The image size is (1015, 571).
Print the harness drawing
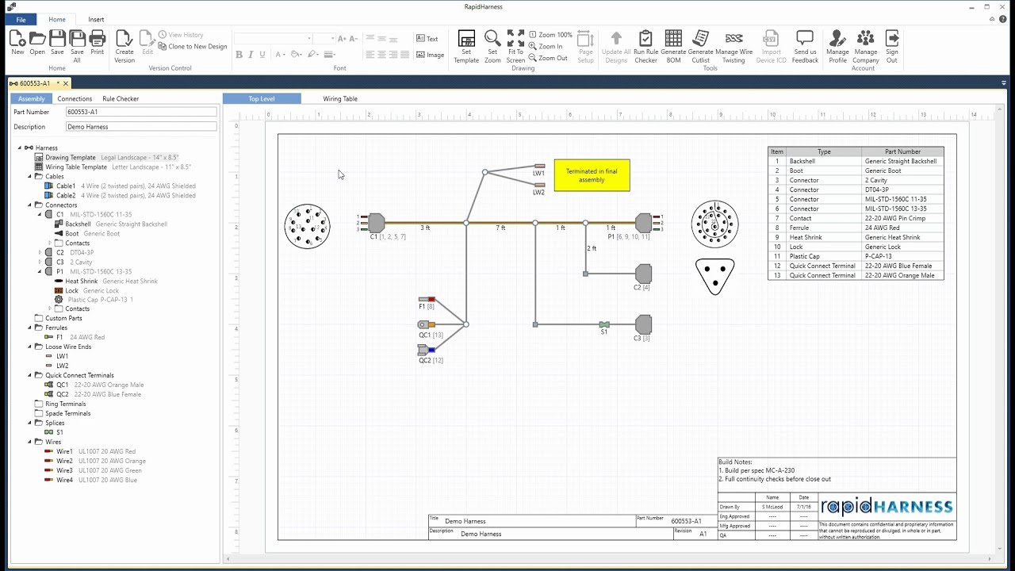pos(97,42)
